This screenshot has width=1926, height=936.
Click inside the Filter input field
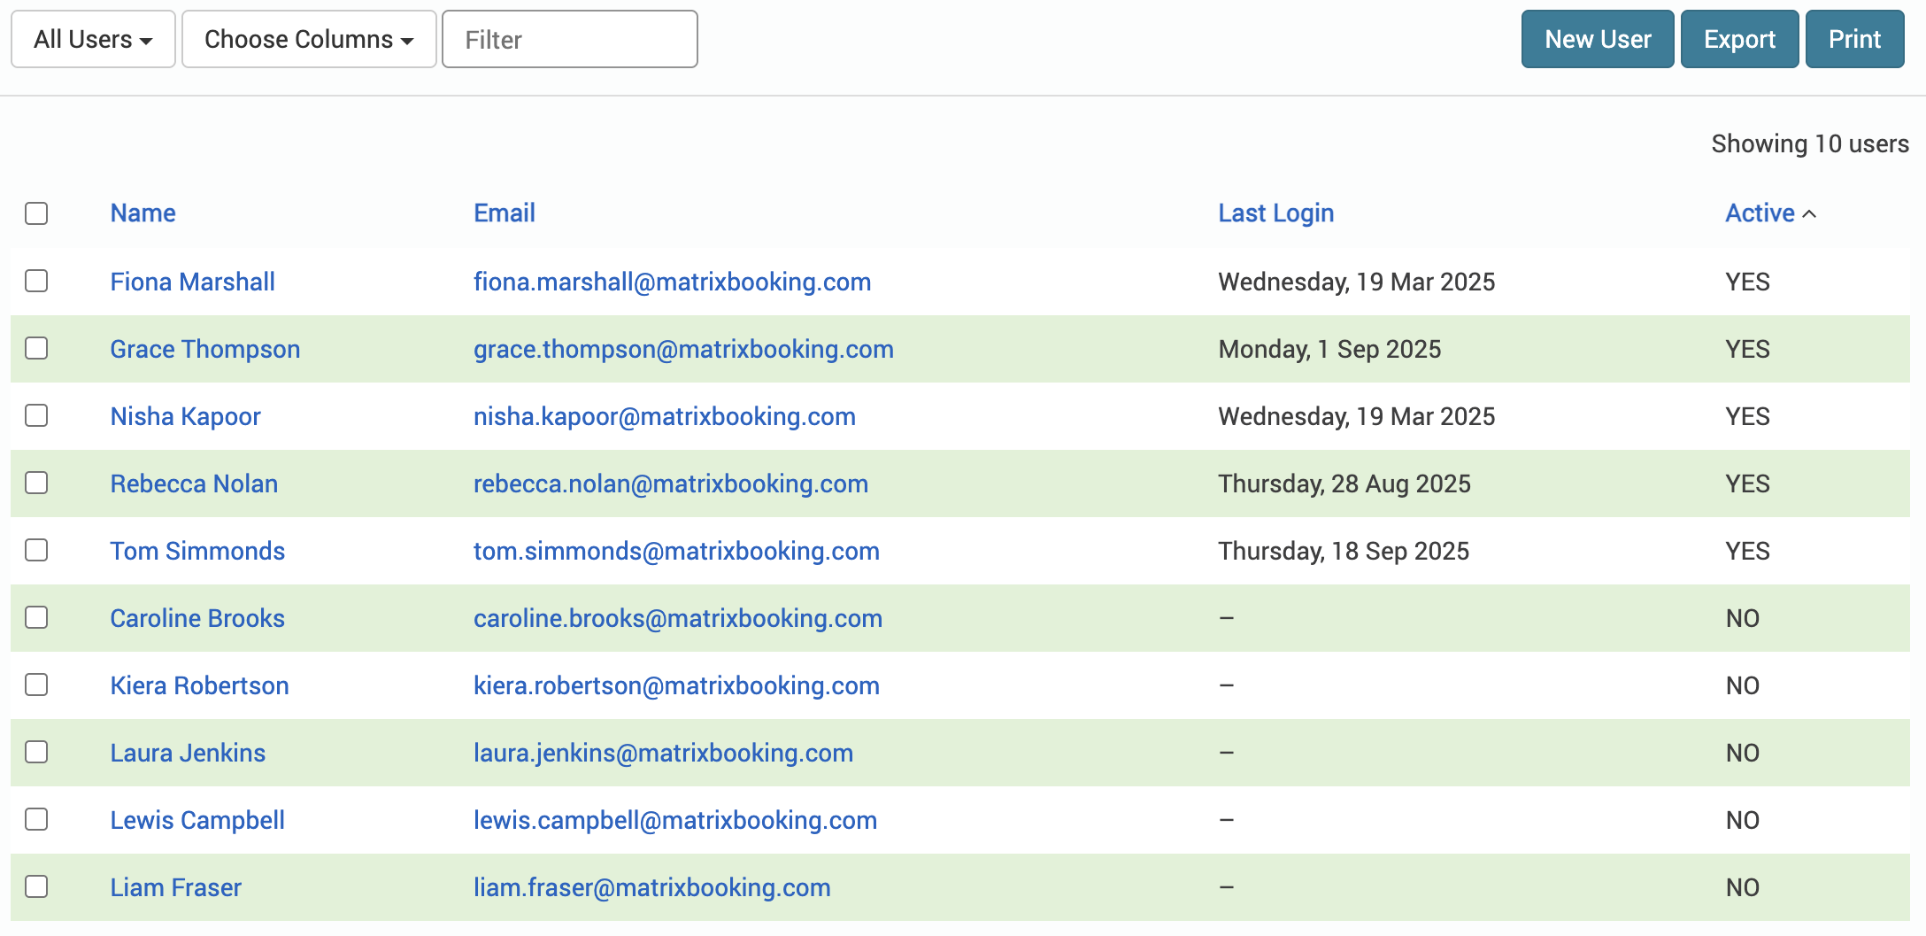pos(569,38)
